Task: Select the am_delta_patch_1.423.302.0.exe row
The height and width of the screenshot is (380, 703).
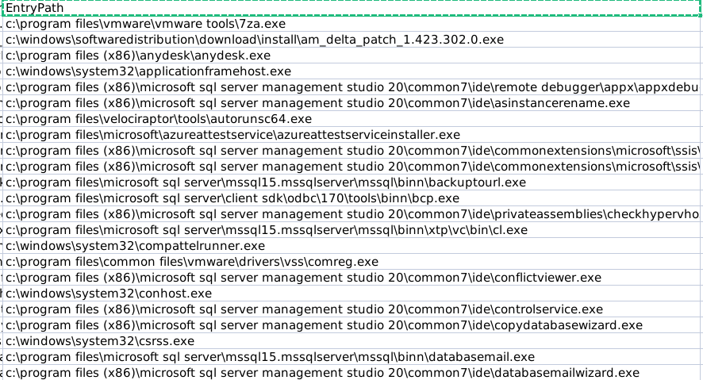Action: pos(352,40)
